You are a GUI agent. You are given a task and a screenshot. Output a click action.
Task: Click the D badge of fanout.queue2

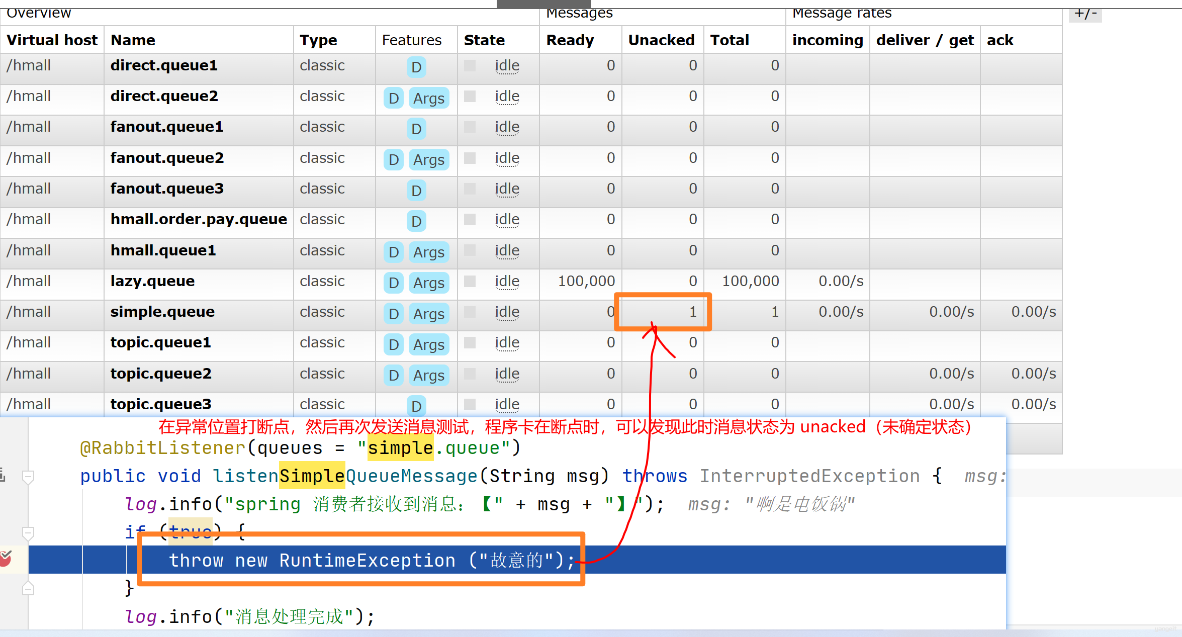pyautogui.click(x=394, y=159)
